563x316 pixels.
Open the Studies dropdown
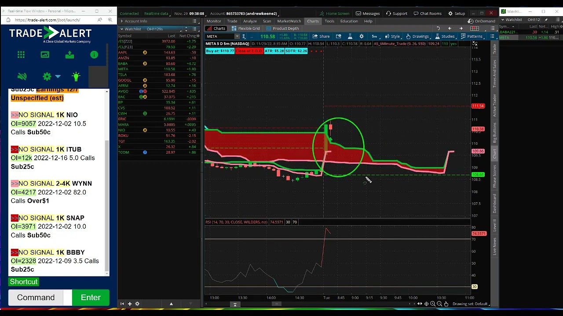coord(445,36)
